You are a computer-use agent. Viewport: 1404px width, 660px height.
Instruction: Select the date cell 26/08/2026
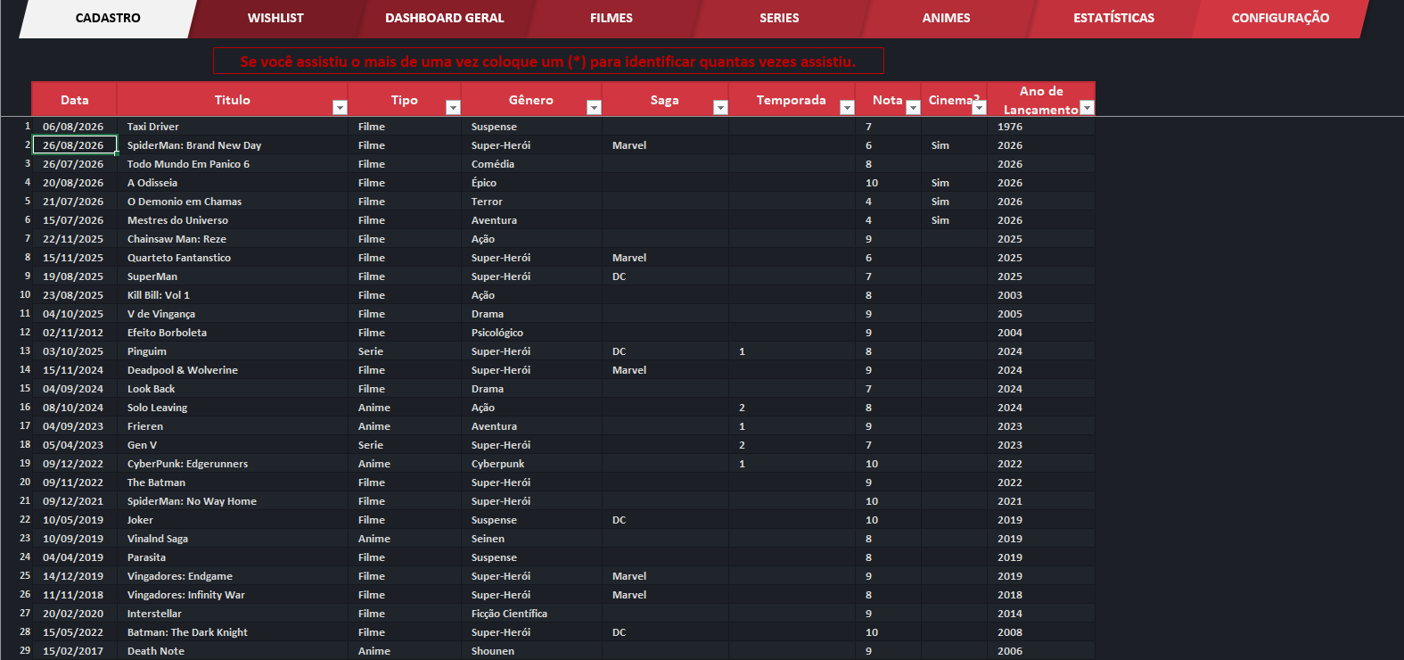point(75,145)
